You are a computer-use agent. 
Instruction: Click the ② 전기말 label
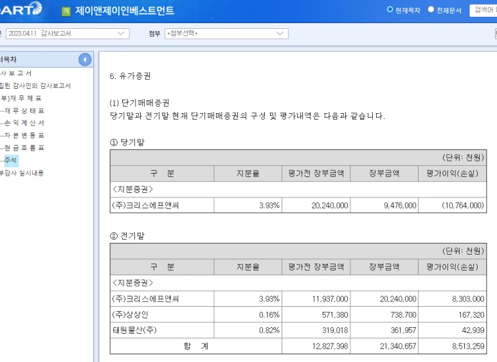(x=127, y=236)
